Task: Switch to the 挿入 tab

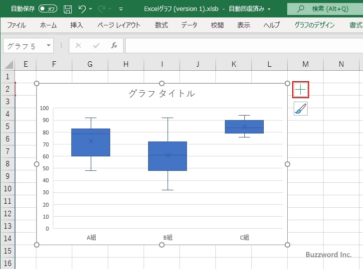Action: (x=77, y=25)
